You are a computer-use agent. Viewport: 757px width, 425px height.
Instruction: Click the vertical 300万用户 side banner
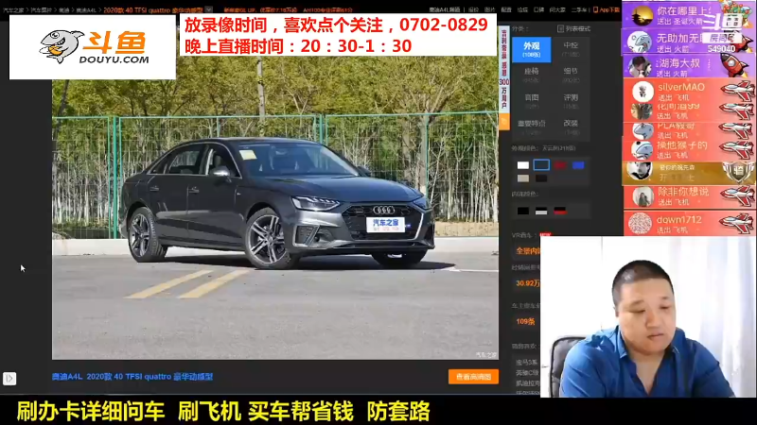pos(504,69)
